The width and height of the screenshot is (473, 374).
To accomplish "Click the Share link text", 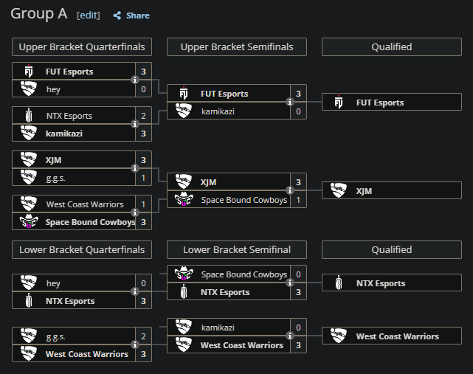I will tap(138, 15).
